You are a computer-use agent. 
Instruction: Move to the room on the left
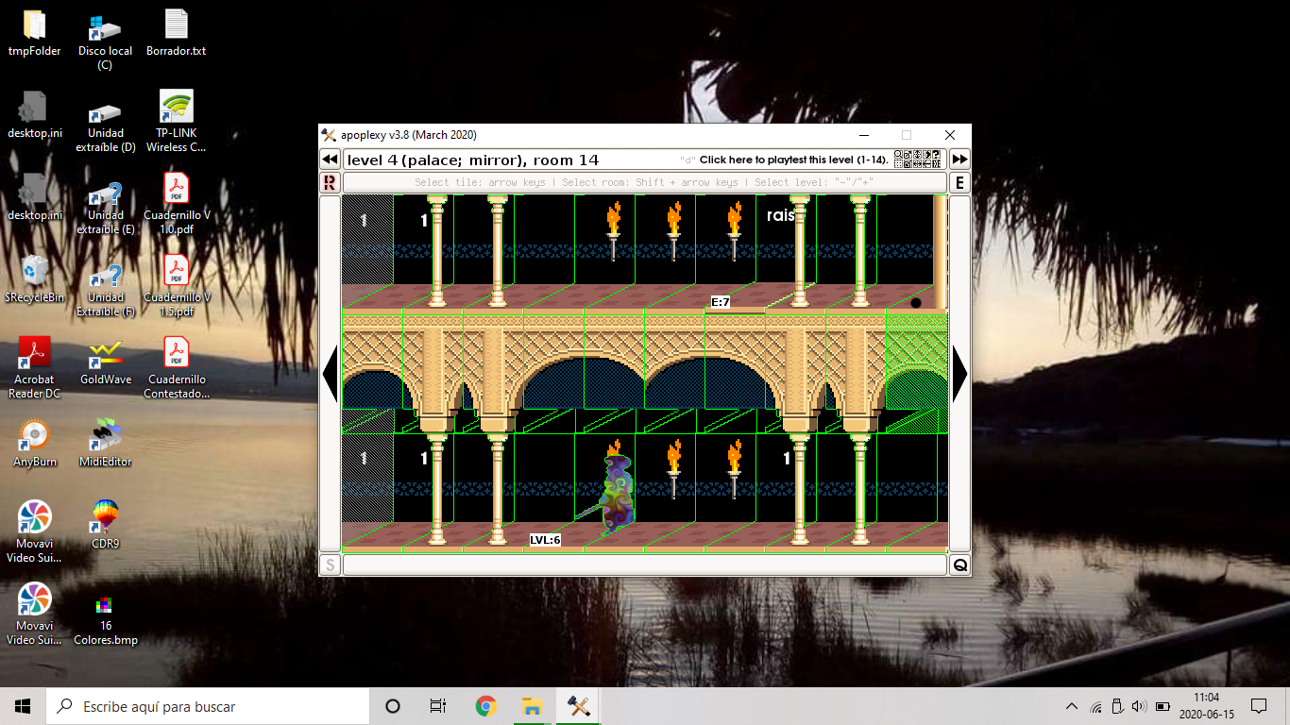[x=330, y=374]
